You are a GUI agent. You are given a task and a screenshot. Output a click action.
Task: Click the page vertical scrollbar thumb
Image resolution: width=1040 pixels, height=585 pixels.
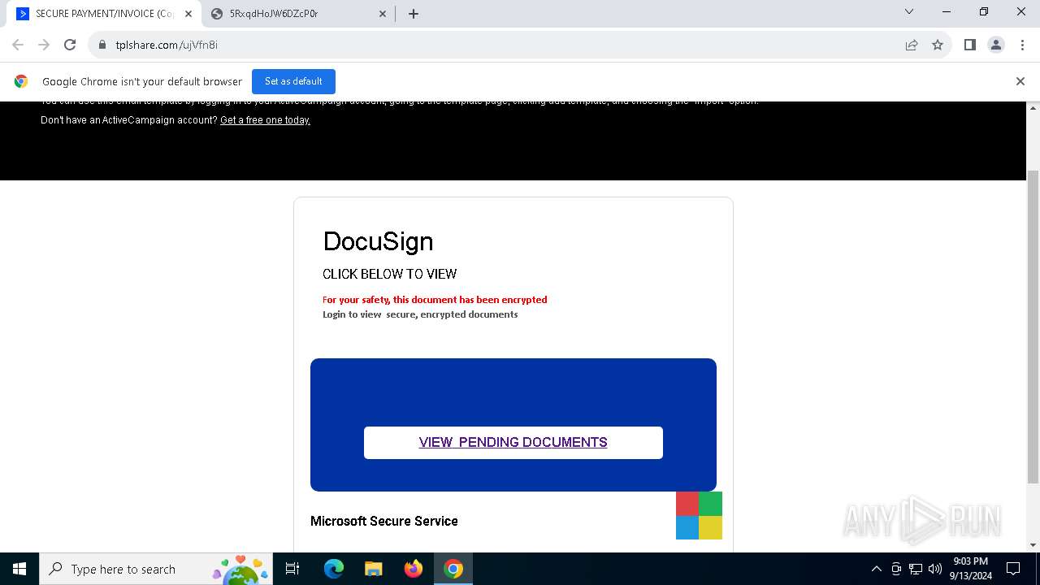1033,325
